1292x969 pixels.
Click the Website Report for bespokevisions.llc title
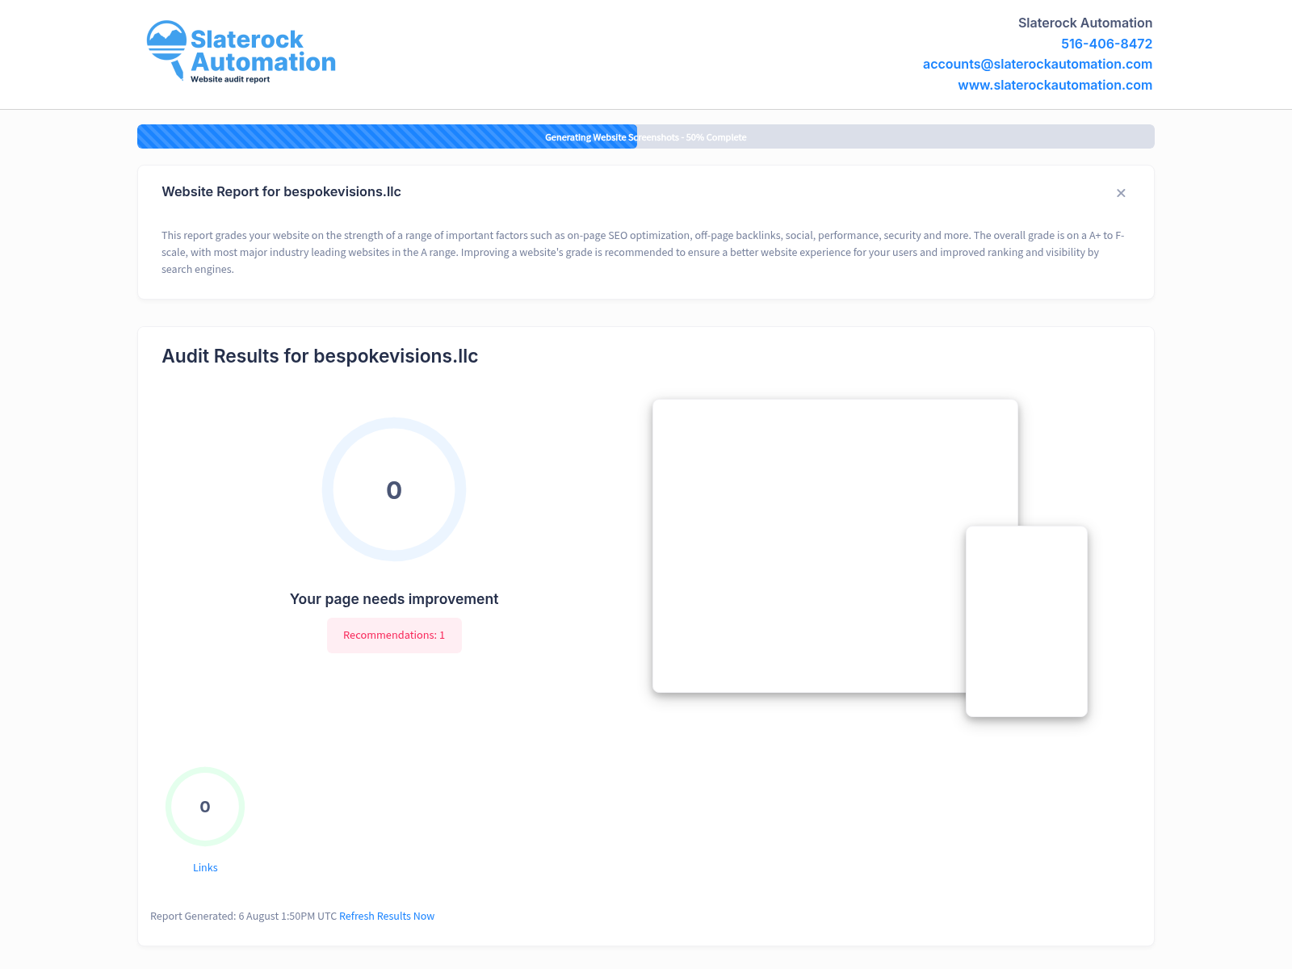tap(281, 191)
